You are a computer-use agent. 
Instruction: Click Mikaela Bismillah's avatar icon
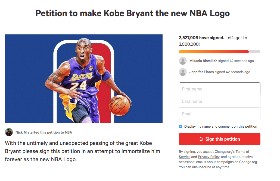click(183, 61)
